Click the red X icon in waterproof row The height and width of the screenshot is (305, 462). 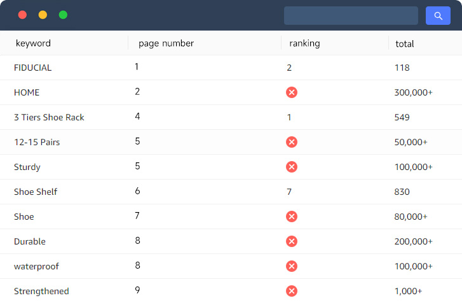tap(292, 266)
